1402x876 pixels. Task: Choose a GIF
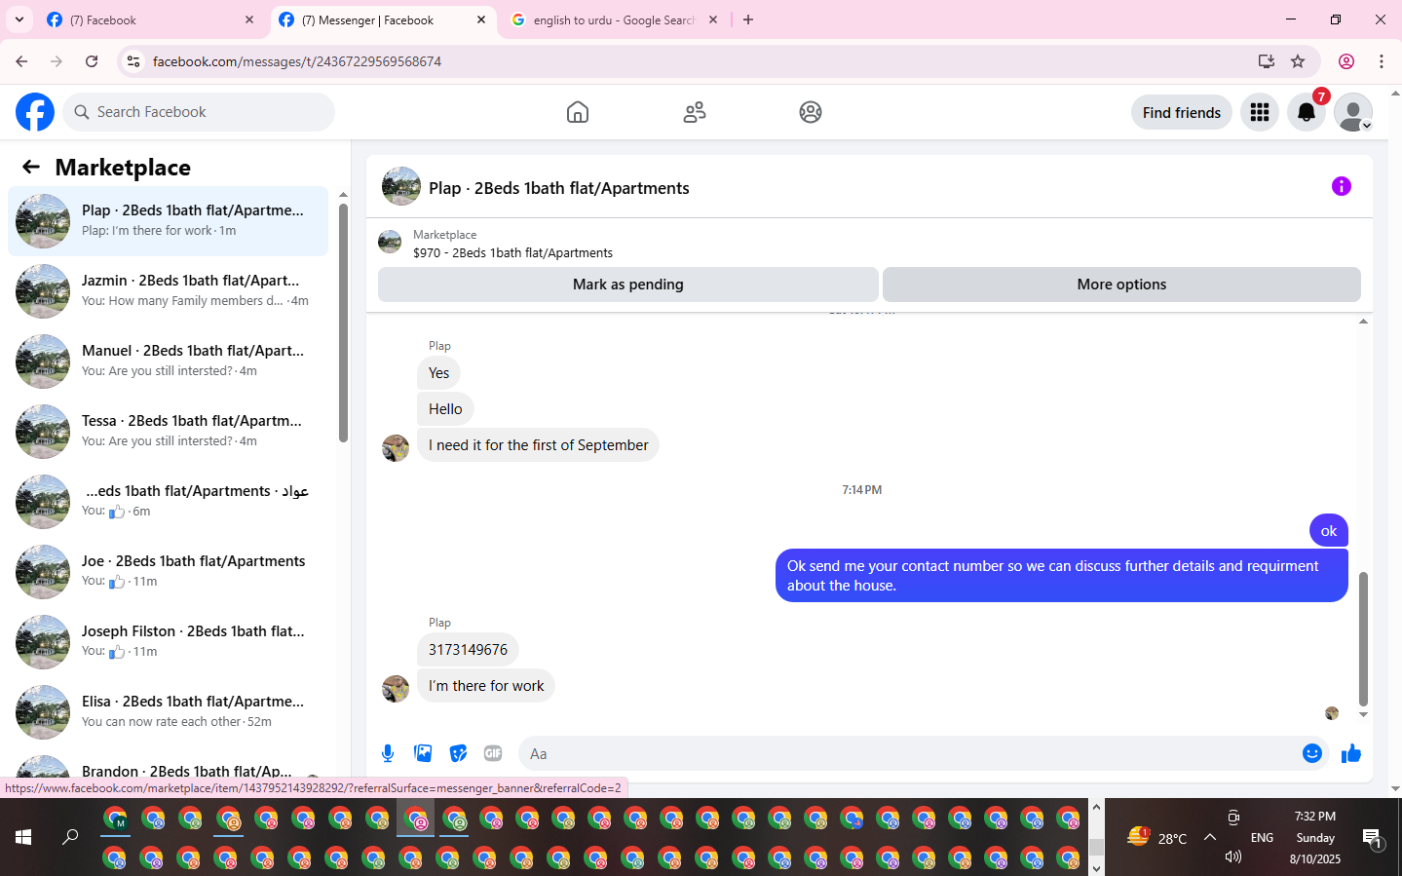493,753
